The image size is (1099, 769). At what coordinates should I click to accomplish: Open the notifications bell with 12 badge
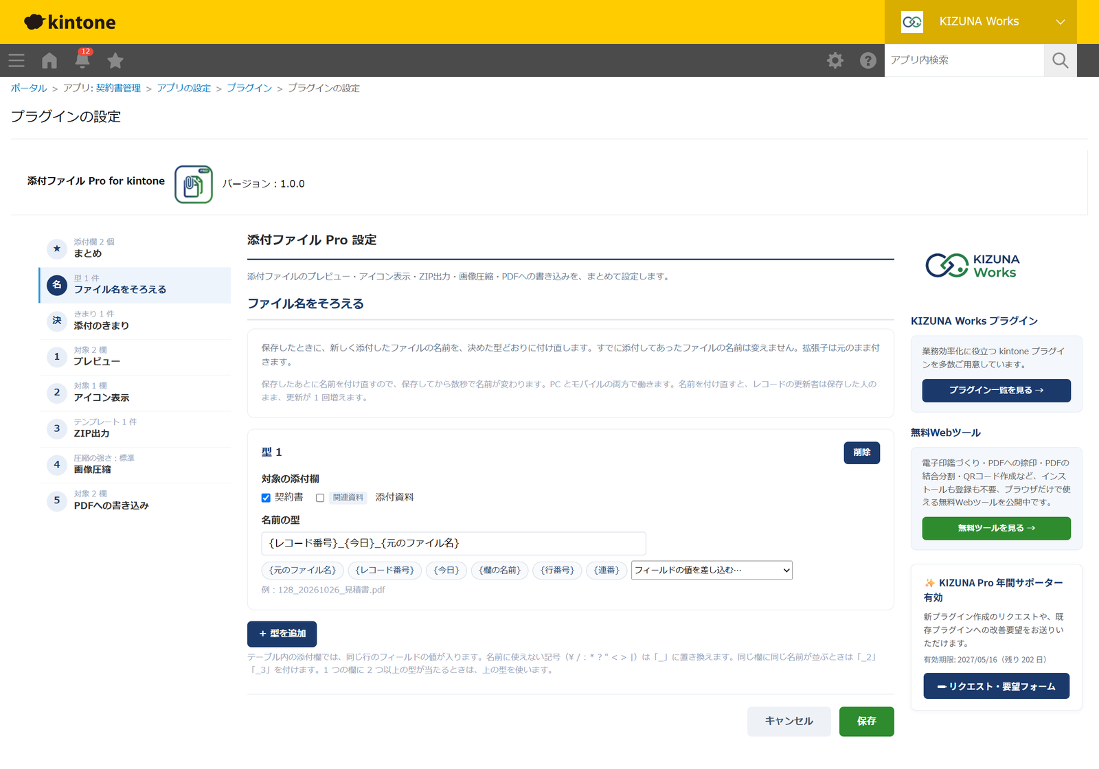(82, 59)
